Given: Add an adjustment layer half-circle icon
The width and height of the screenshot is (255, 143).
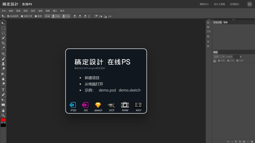Looking at the screenshot, I should (236, 142).
